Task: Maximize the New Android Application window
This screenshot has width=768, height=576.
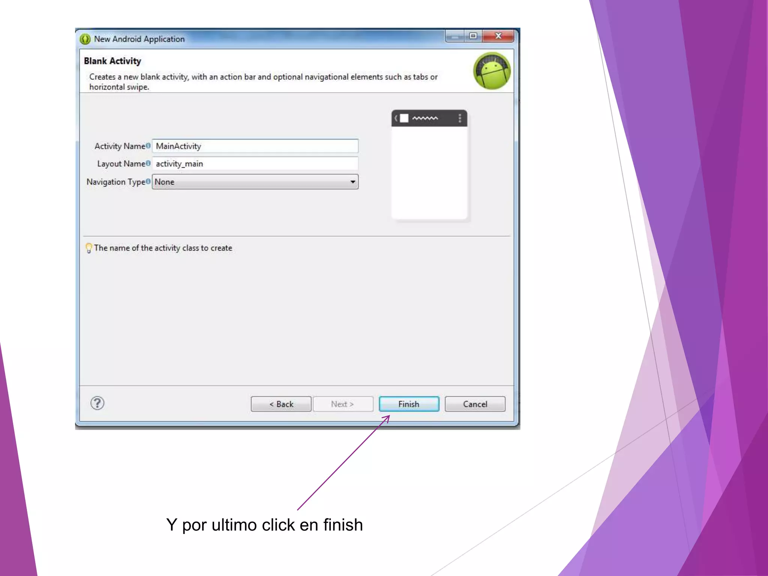Action: [x=473, y=36]
